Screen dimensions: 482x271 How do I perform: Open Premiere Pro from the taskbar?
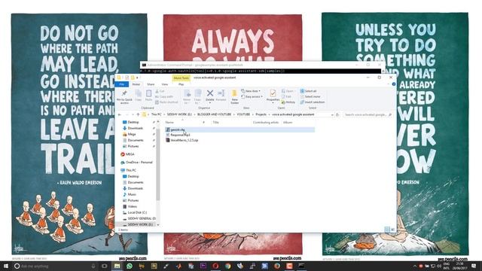coord(203,266)
